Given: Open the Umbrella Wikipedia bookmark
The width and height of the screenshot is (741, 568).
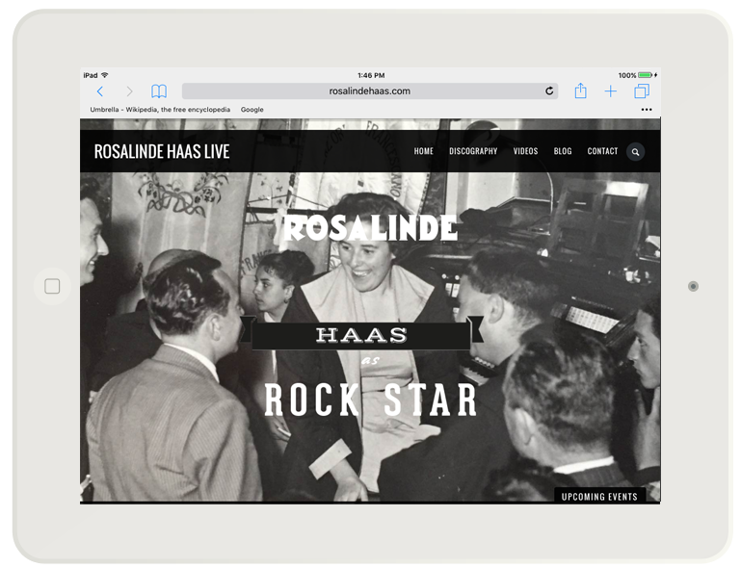Looking at the screenshot, I should [x=160, y=110].
